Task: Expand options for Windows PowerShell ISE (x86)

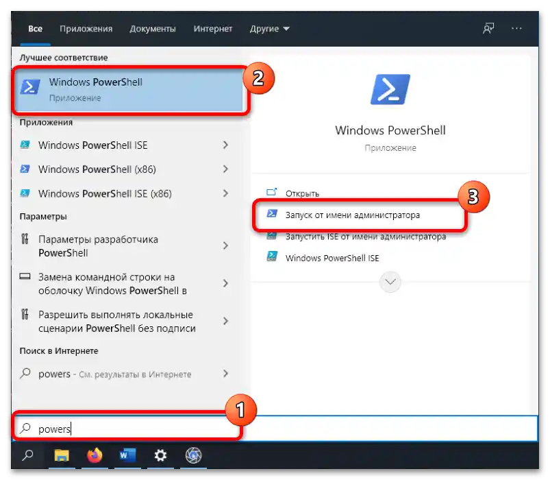Action: (x=225, y=193)
